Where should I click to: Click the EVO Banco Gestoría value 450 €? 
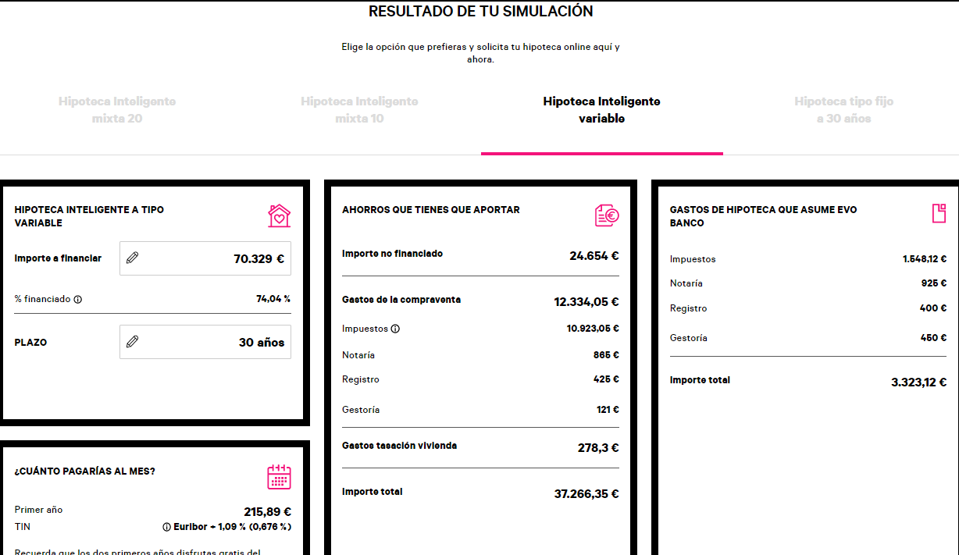[933, 338]
